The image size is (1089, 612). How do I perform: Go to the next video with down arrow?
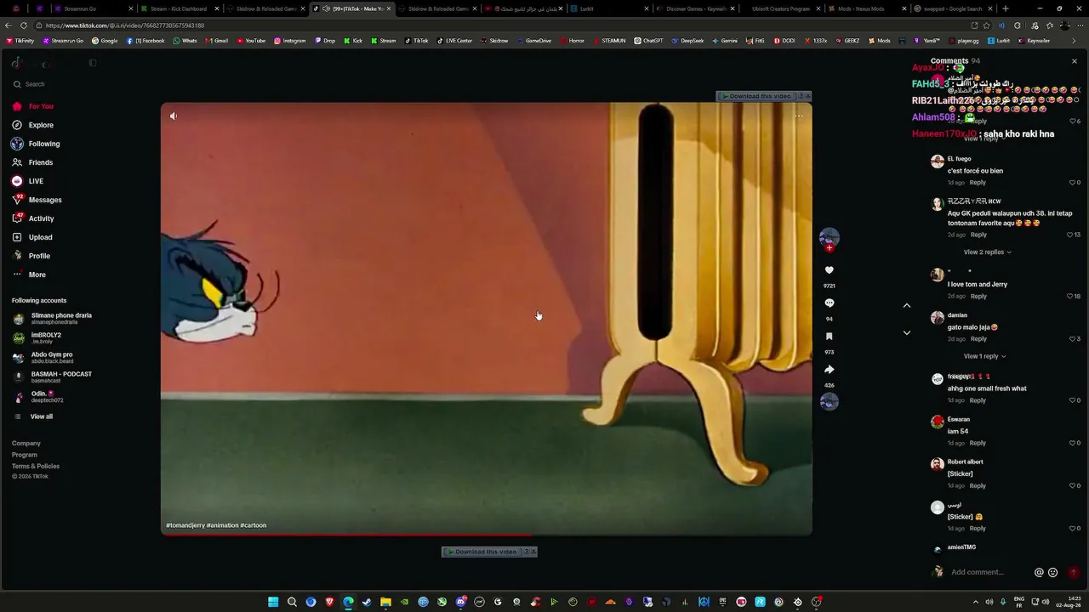click(x=907, y=333)
